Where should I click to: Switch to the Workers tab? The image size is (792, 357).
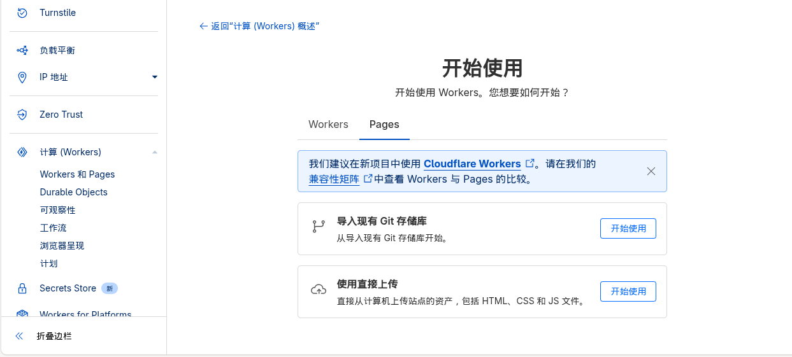pyautogui.click(x=328, y=124)
